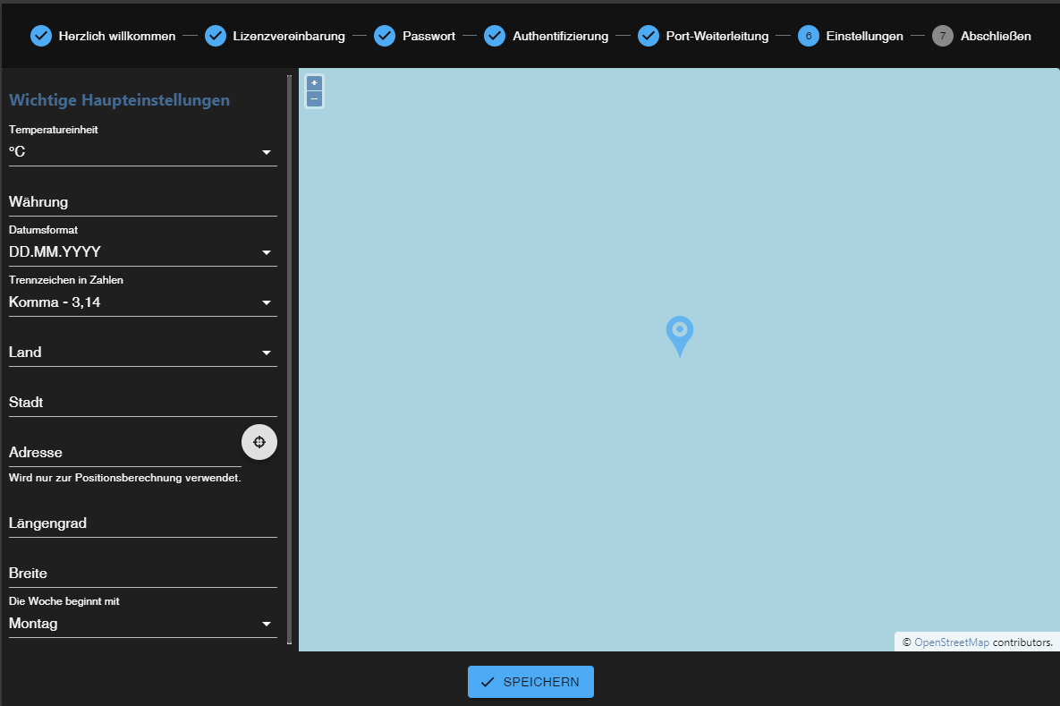1060x706 pixels.
Task: Select the Einstellungen step label
Action: pos(865,36)
